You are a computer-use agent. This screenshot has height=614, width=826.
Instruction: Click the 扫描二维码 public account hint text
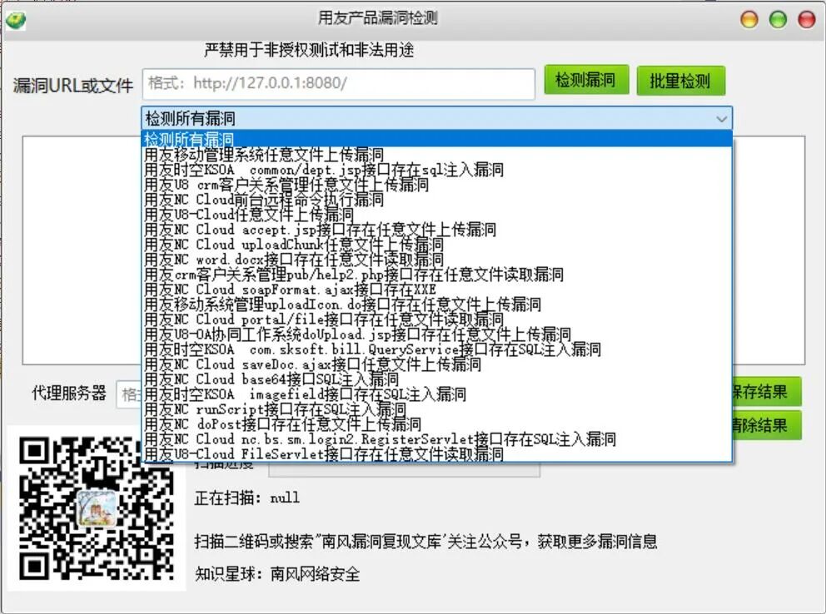click(426, 541)
